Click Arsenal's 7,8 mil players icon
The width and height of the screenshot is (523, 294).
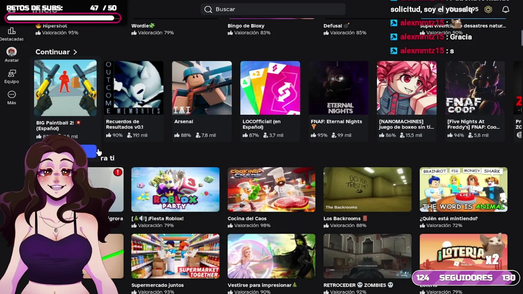click(x=198, y=135)
